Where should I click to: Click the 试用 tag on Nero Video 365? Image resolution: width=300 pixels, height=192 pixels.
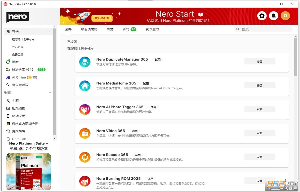pos(135,131)
